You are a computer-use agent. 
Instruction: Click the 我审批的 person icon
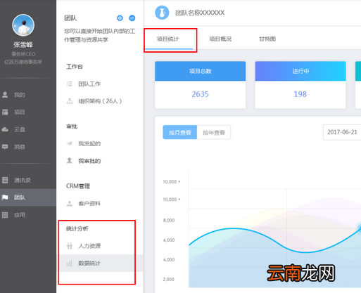[x=70, y=161]
